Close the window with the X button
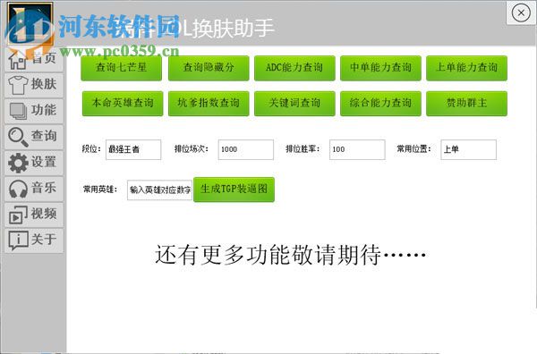537x354 pixels. point(521,13)
